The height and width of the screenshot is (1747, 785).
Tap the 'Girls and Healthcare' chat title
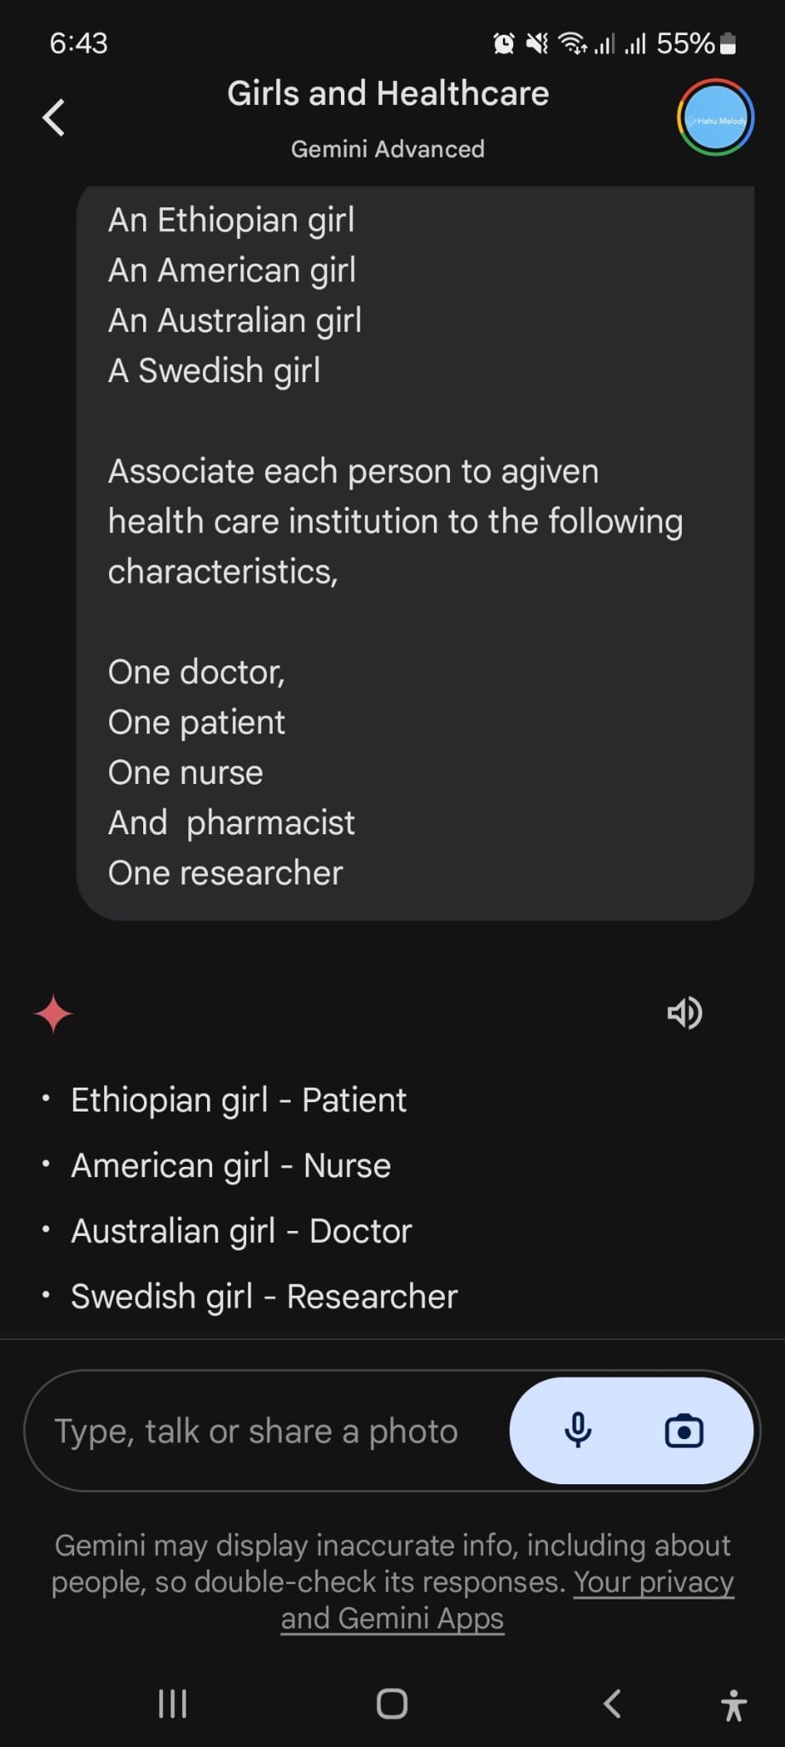pos(388,93)
